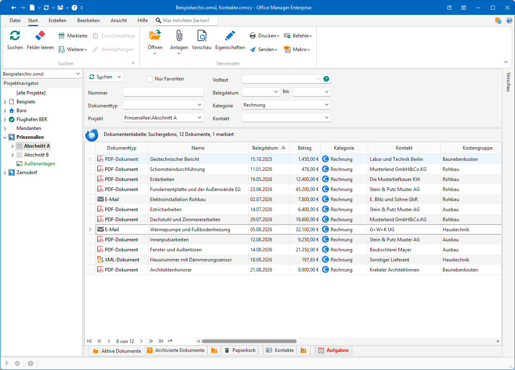Click the chart icon after Kontakte tab

coord(303,350)
